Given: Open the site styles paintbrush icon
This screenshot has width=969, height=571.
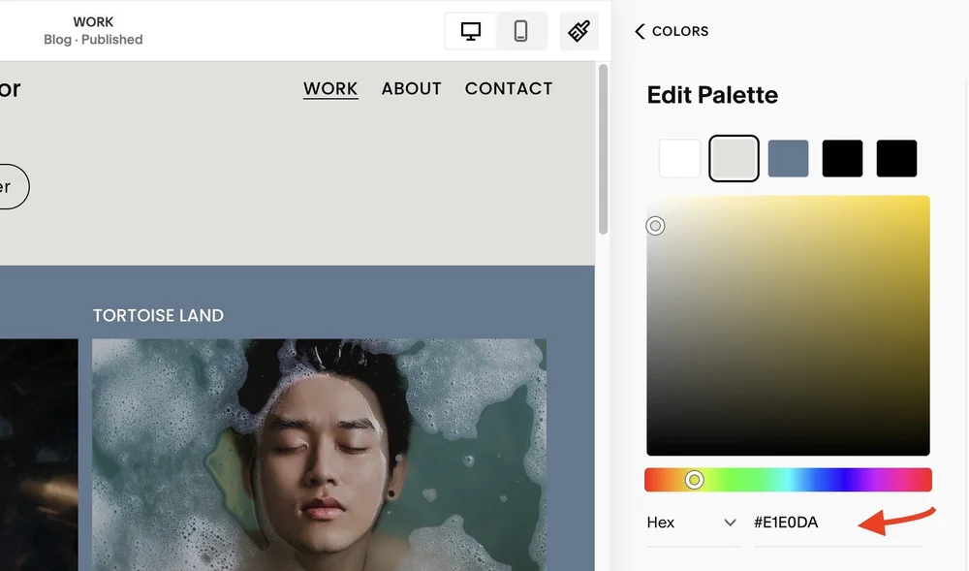Looking at the screenshot, I should pos(579,31).
